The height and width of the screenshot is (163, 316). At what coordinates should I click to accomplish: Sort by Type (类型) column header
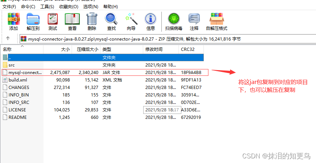click(121, 49)
